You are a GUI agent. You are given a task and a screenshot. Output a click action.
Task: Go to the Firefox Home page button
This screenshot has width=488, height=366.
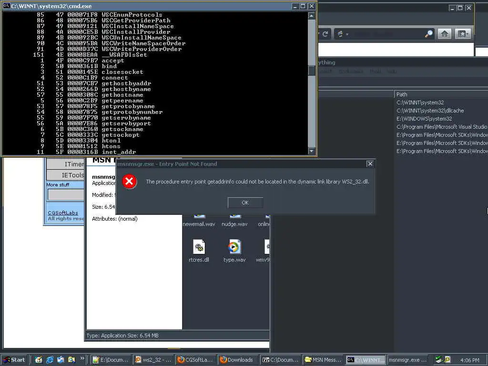[445, 34]
